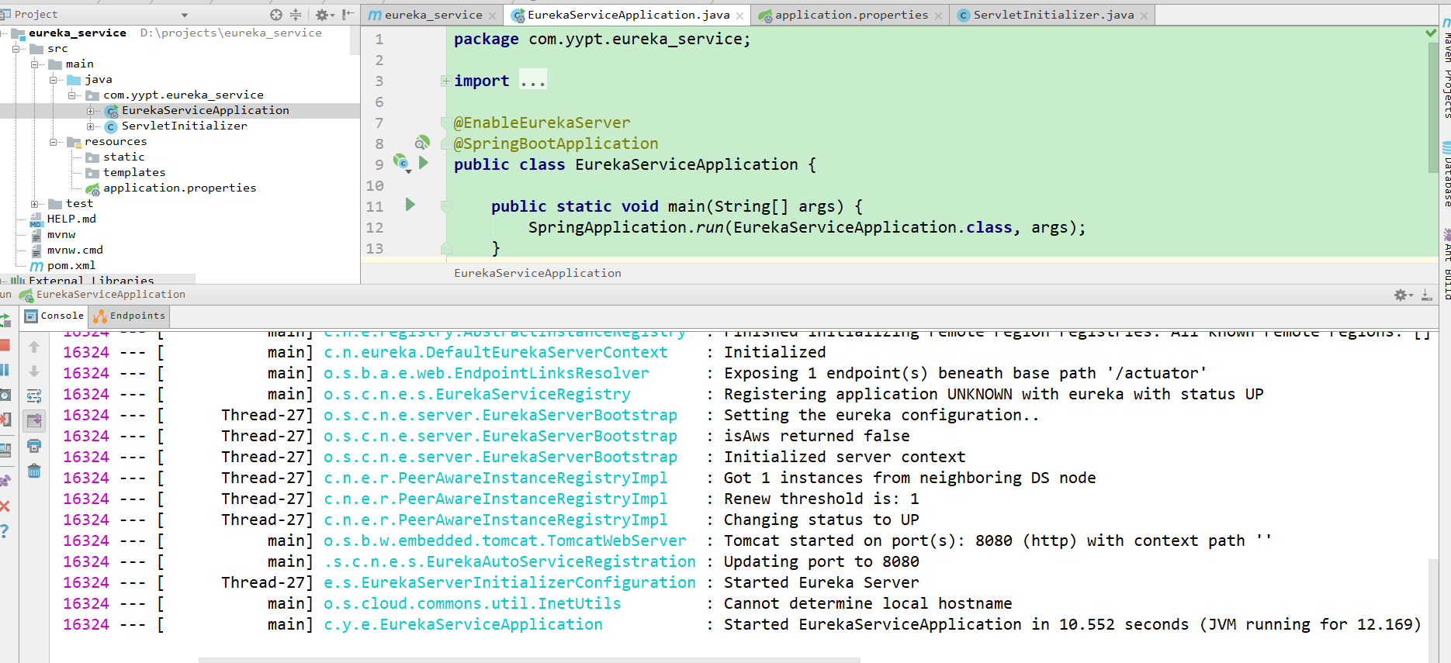This screenshot has height=663, width=1451.
Task: Open Database side tool window
Action: [1446, 175]
